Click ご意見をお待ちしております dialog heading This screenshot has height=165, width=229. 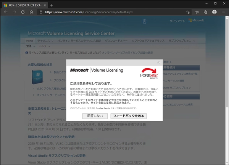91,84
